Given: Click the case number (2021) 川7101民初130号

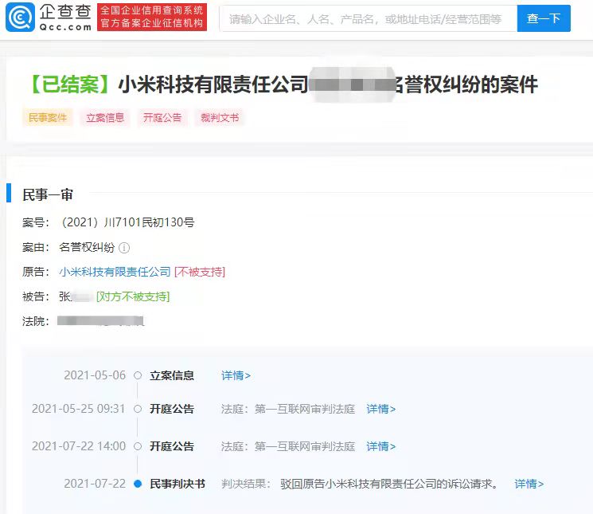Looking at the screenshot, I should click(x=127, y=222).
